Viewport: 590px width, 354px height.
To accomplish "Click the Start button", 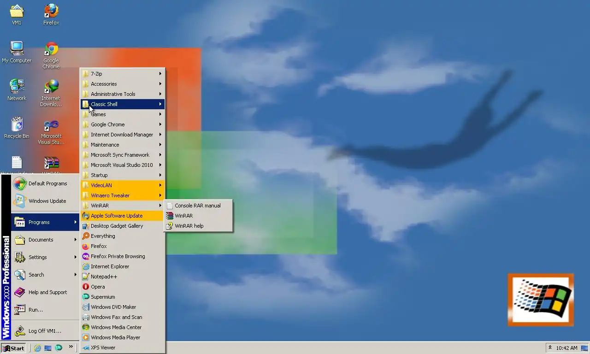I will click(x=13, y=348).
